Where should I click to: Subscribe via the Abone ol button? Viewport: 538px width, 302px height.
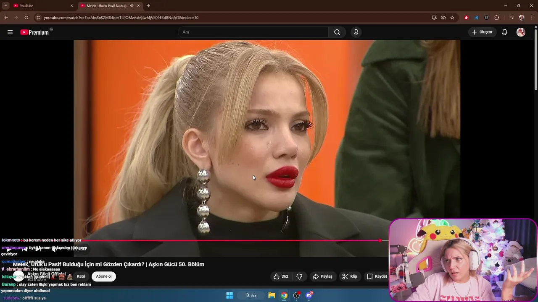(x=104, y=276)
